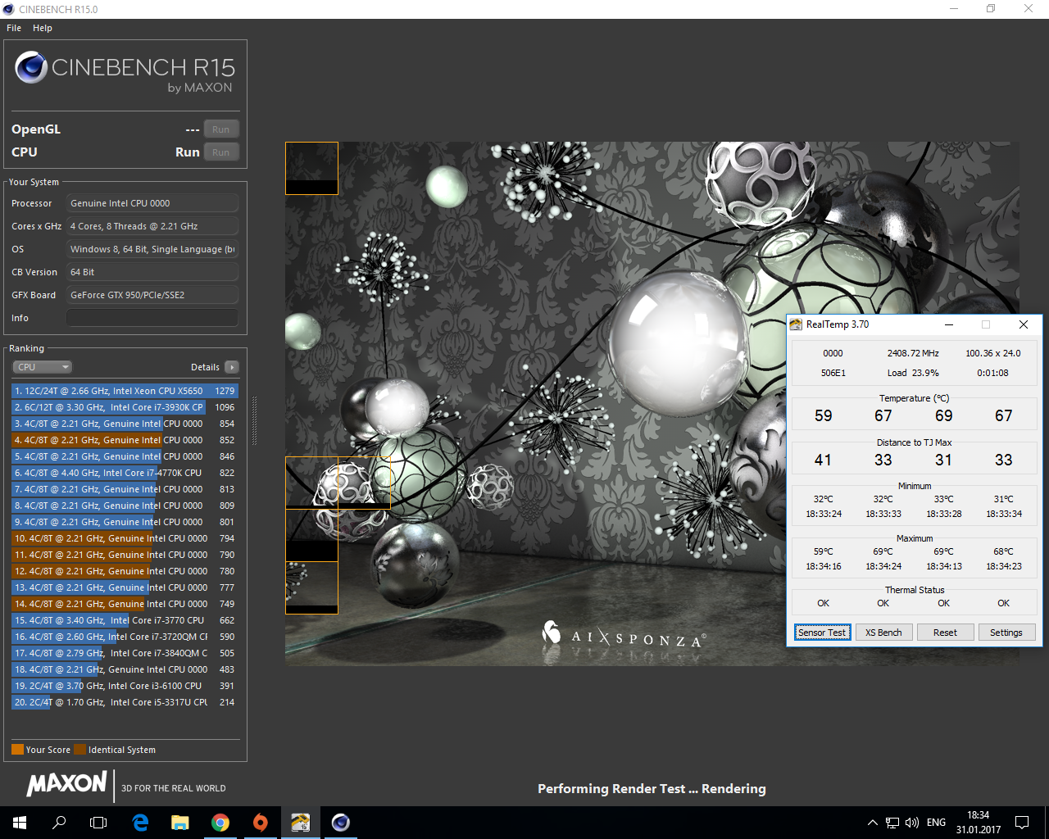Open the volume control in system tray
1049x839 pixels.
[x=912, y=823]
